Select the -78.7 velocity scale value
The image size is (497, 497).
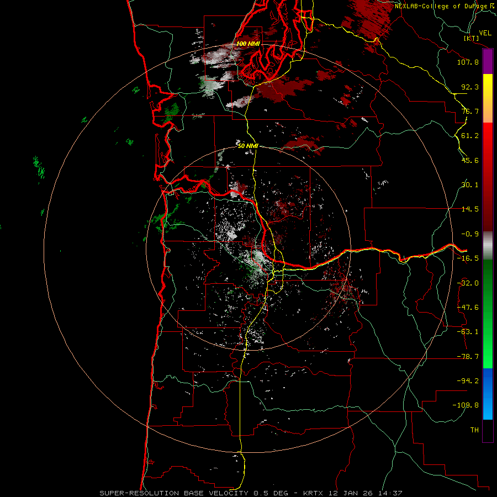point(468,357)
